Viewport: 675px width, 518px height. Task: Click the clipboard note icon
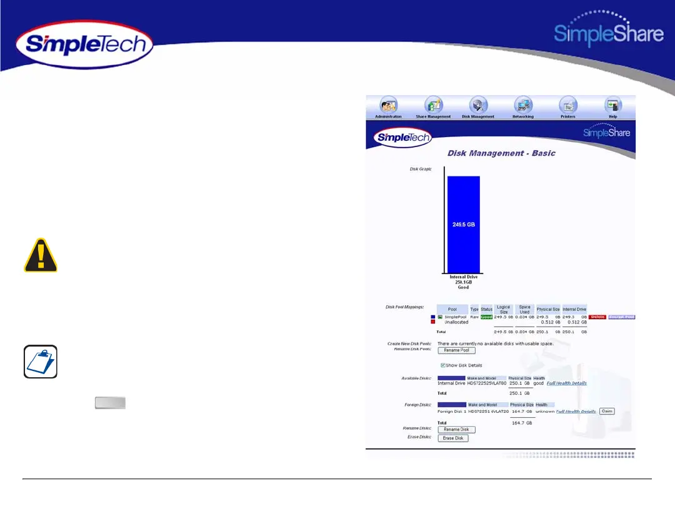[x=41, y=362]
